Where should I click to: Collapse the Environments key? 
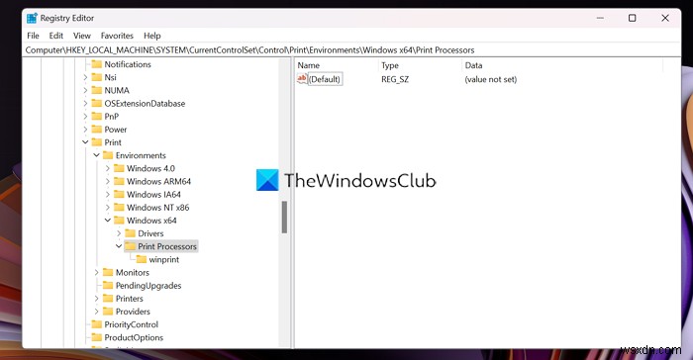coord(96,155)
